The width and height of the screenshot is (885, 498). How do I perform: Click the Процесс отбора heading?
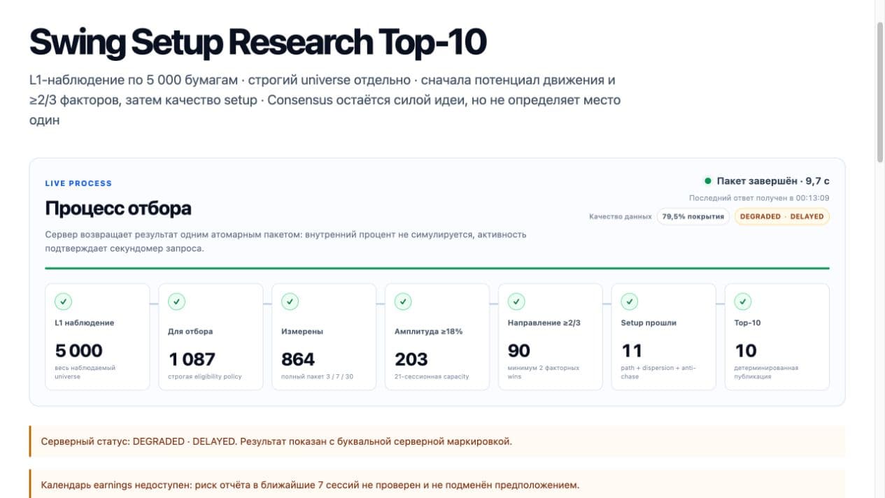(118, 208)
